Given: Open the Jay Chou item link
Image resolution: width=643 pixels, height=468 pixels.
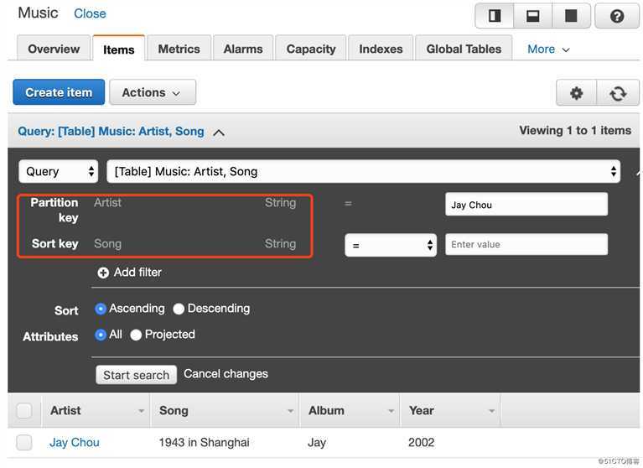Looking at the screenshot, I should (x=75, y=443).
